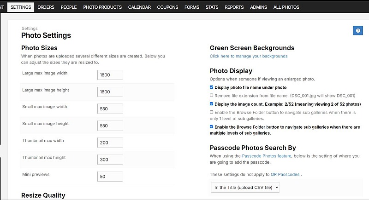Toggle Display photo file name under photo
This screenshot has width=369, height=200.
click(211, 87)
